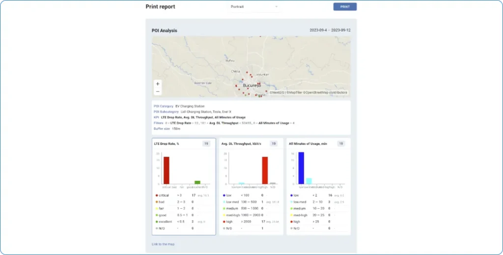The image size is (503, 255).
Task: Click the critical red bar in LTE chart
Action: [167, 170]
